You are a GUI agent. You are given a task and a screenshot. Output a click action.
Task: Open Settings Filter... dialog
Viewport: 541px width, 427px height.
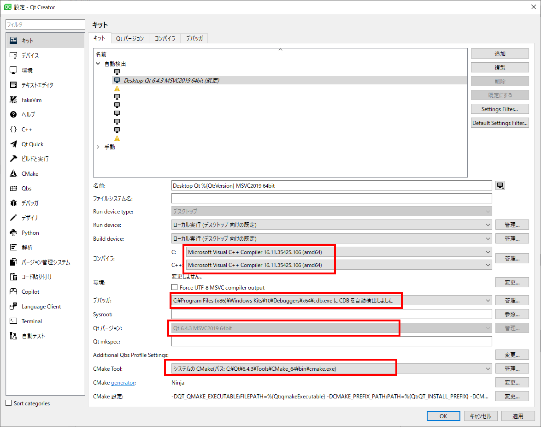(x=500, y=109)
